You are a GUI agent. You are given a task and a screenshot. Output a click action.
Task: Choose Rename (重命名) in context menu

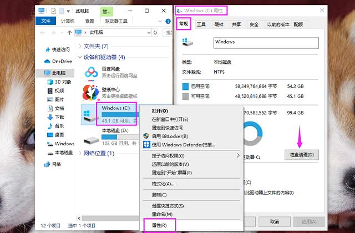191,214
